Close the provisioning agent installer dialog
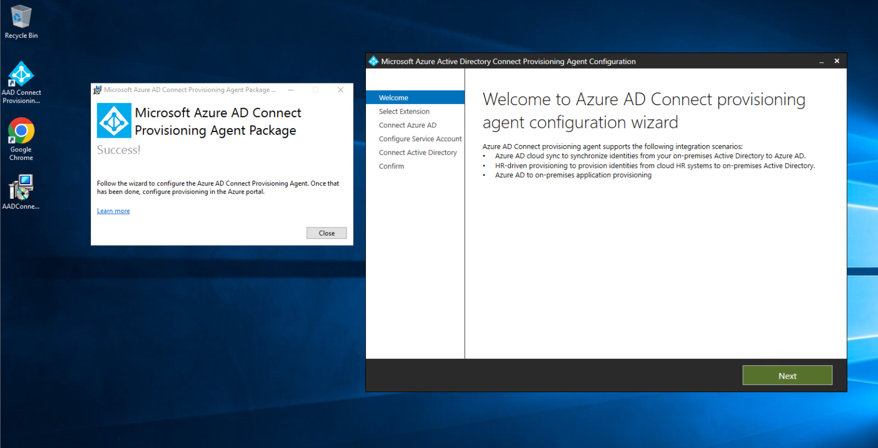Viewport: 878px width, 448px height. pos(326,233)
